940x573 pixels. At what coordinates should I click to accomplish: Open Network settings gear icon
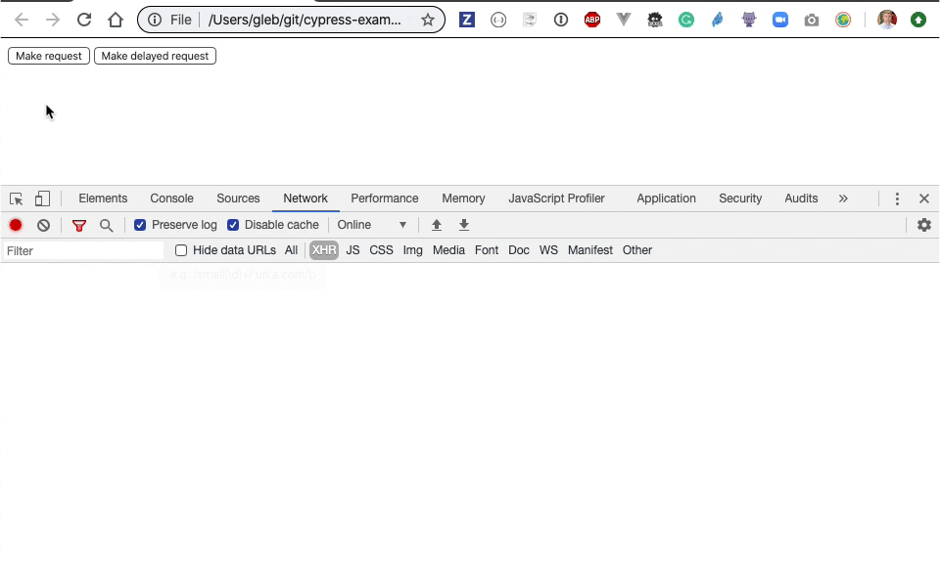(x=923, y=225)
